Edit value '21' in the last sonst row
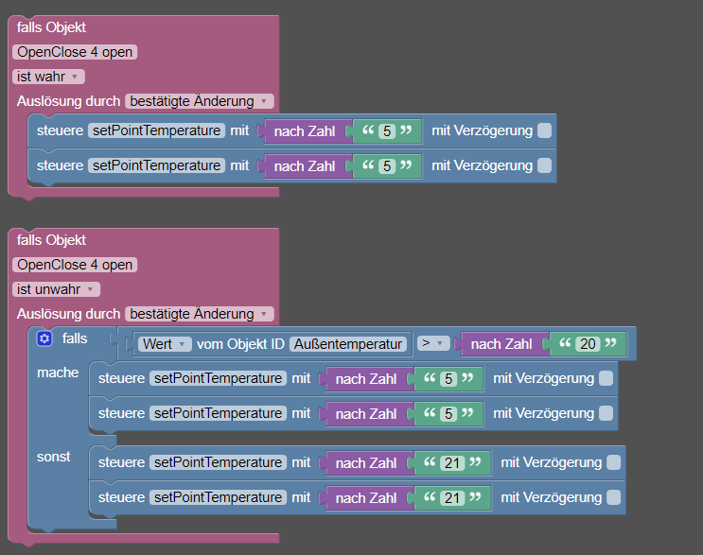 point(452,498)
